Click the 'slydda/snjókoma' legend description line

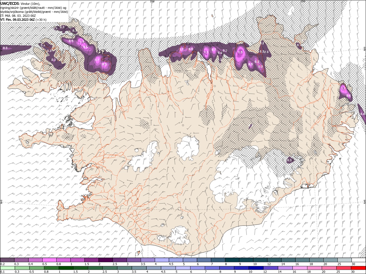[x=34, y=12]
